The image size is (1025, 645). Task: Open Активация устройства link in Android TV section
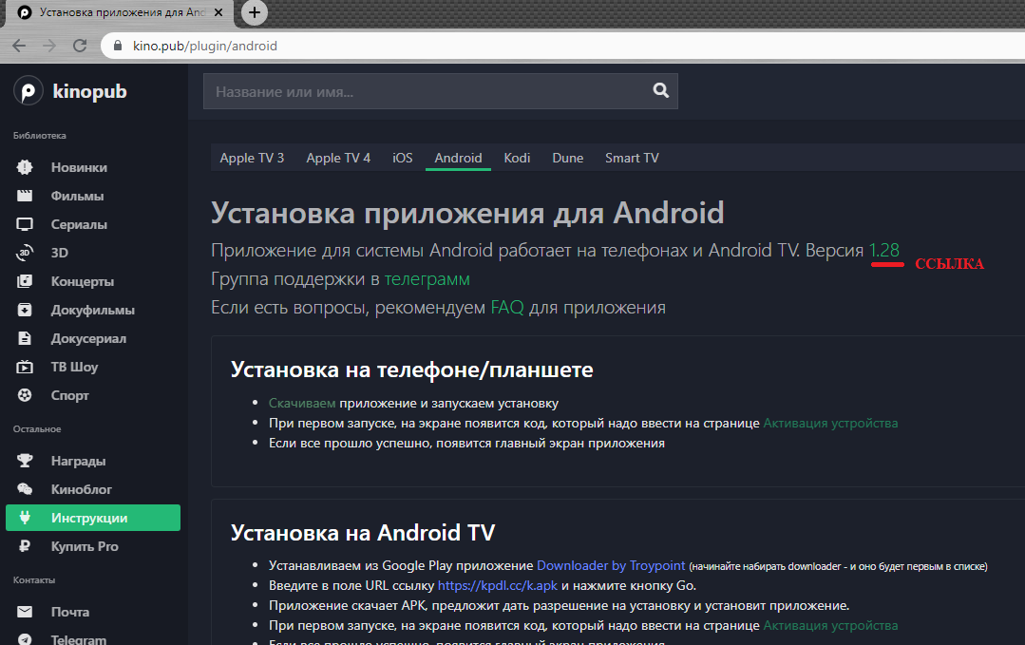[x=830, y=625]
